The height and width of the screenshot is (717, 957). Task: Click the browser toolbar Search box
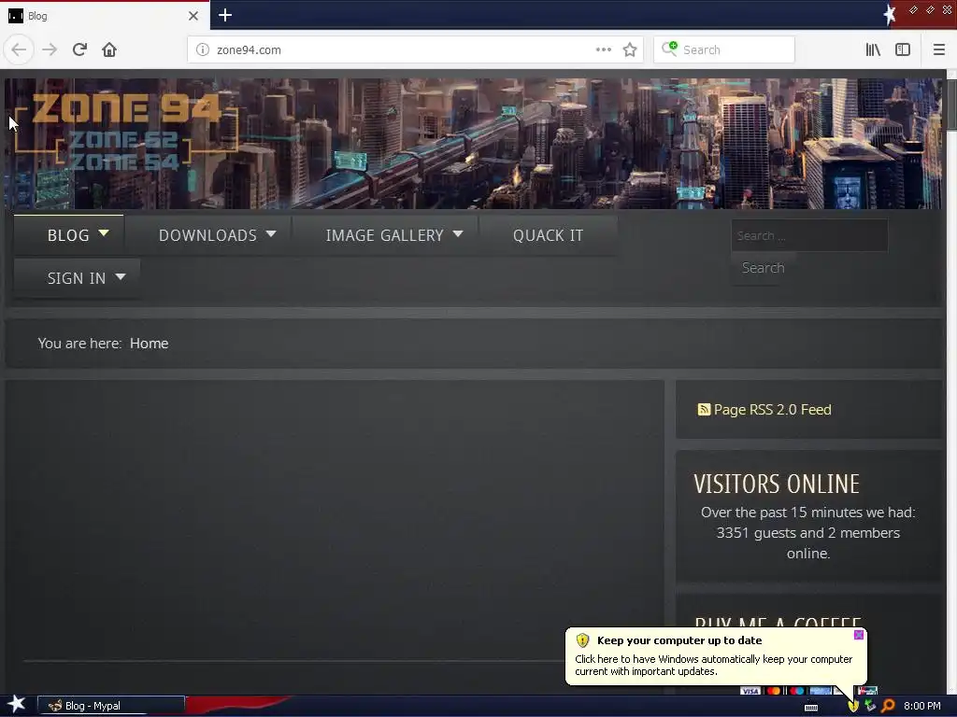point(724,49)
